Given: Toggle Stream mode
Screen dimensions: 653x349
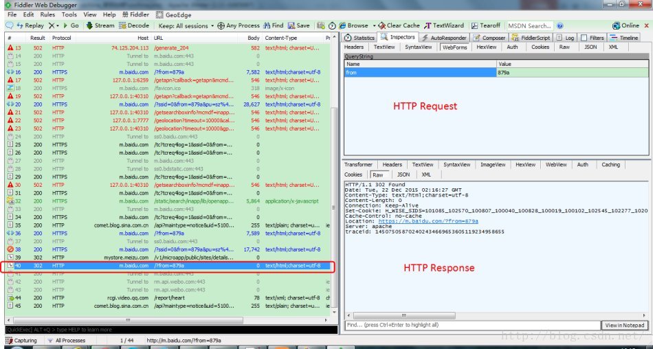Looking at the screenshot, I should pyautogui.click(x=100, y=25).
